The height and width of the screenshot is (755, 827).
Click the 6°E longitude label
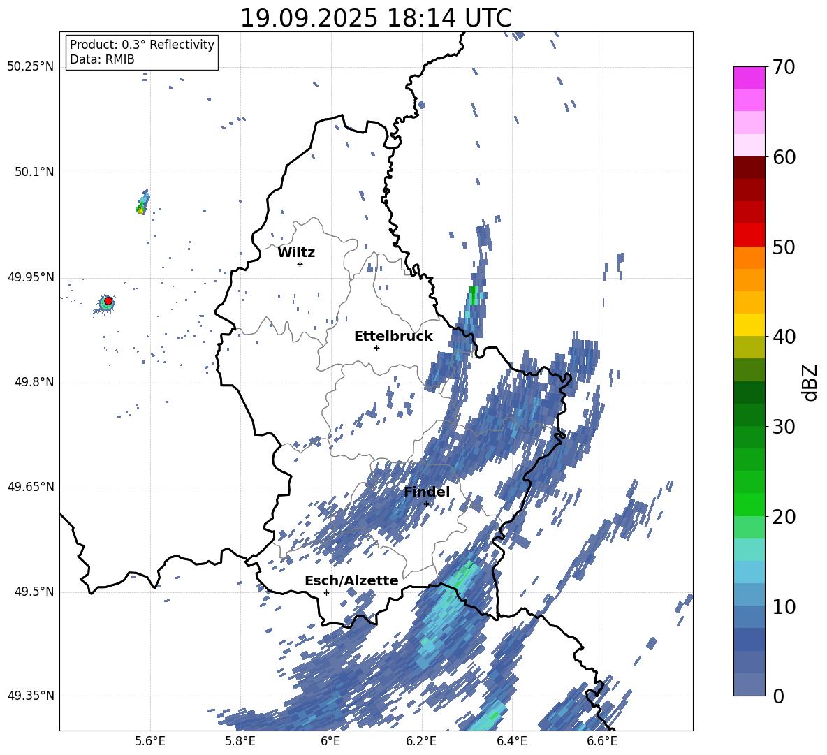pyautogui.click(x=330, y=741)
